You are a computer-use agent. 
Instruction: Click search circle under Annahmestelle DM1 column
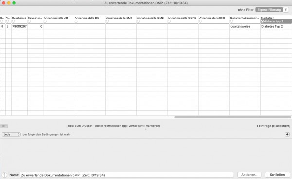107,21
